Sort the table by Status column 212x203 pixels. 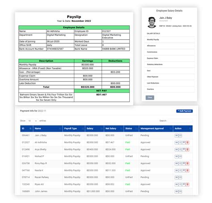131,128
